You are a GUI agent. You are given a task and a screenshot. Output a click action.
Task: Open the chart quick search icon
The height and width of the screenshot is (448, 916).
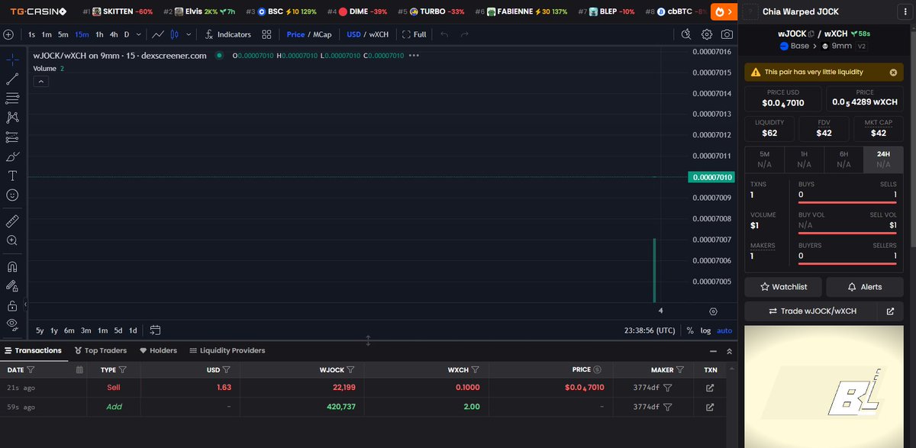coord(686,34)
